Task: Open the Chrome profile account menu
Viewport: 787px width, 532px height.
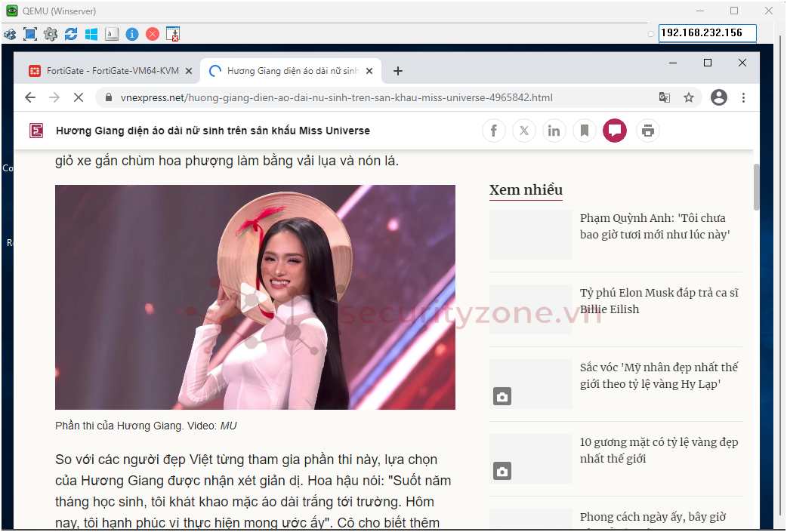Action: pos(719,97)
